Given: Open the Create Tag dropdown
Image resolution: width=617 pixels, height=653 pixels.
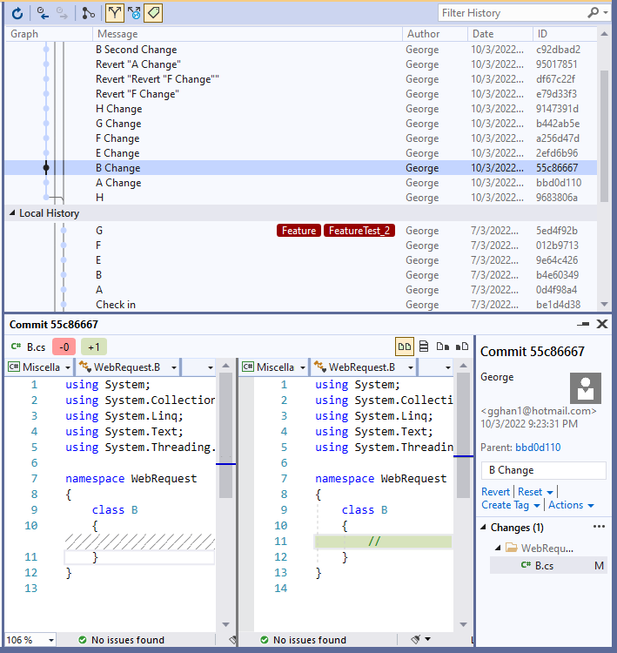Looking at the screenshot, I should (511, 505).
